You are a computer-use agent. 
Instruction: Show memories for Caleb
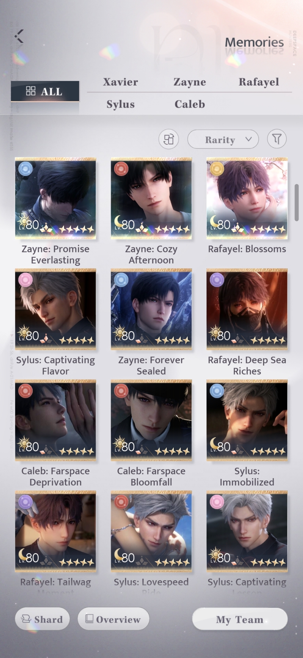pos(190,104)
